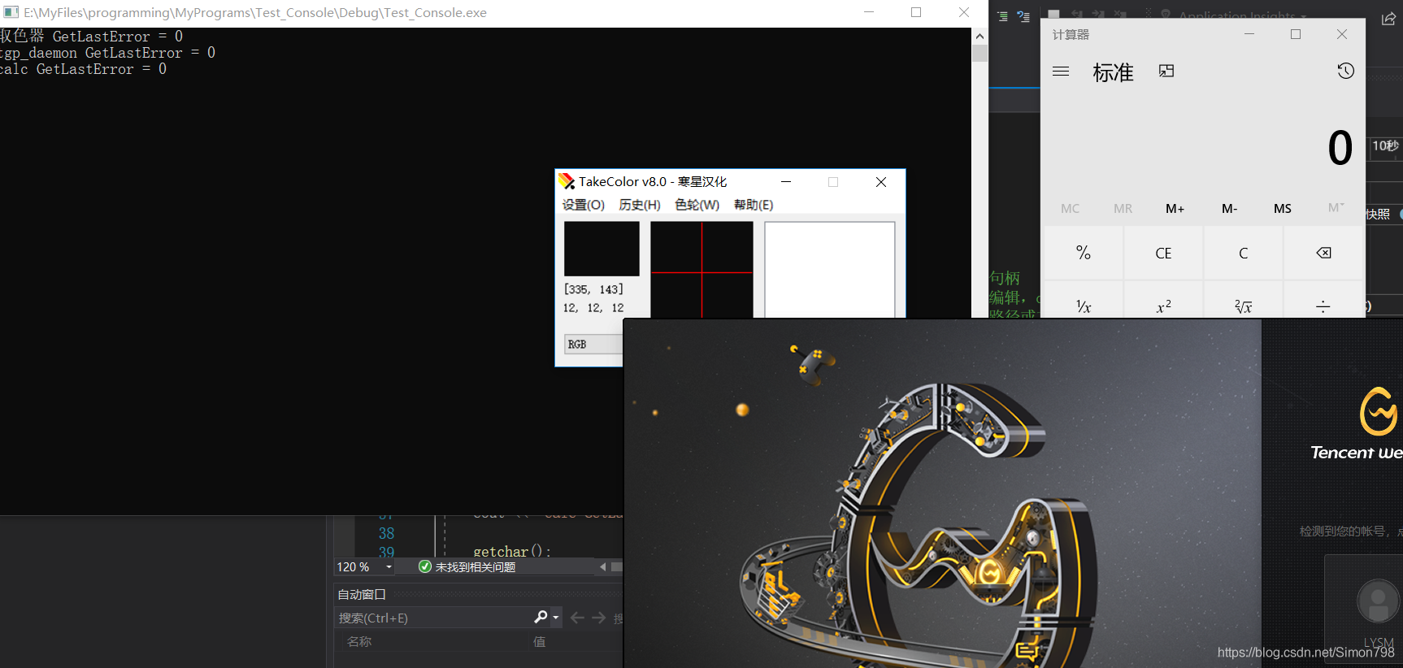The width and height of the screenshot is (1403, 668).
Task: Click the gp_daemon GetLastError console line
Action: tap(107, 53)
